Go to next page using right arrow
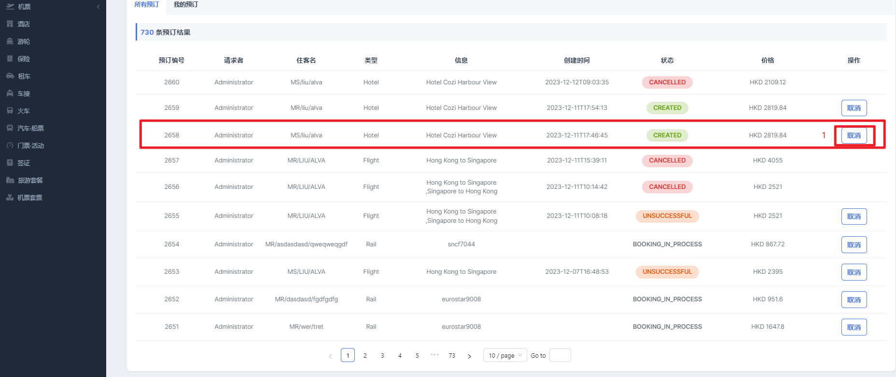 tap(469, 356)
